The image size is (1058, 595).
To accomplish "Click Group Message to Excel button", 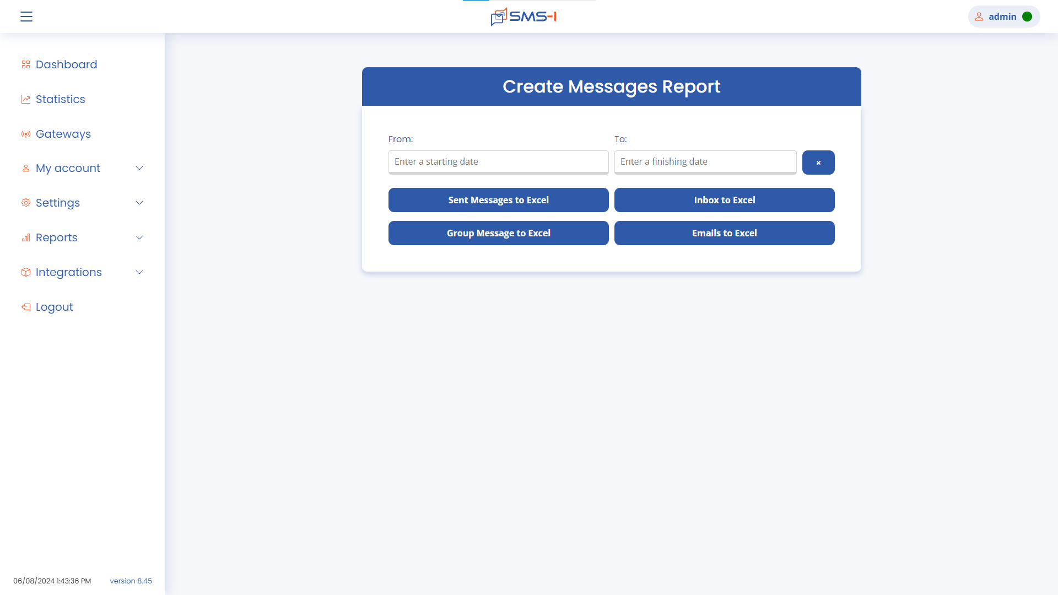I will pos(499,233).
